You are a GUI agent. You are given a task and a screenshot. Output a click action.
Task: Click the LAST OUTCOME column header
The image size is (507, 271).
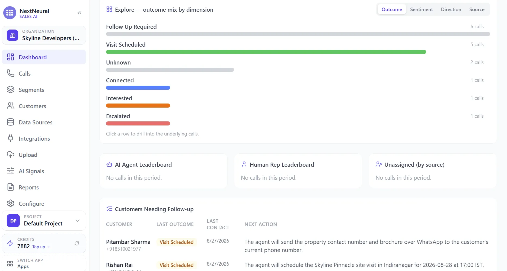point(175,224)
